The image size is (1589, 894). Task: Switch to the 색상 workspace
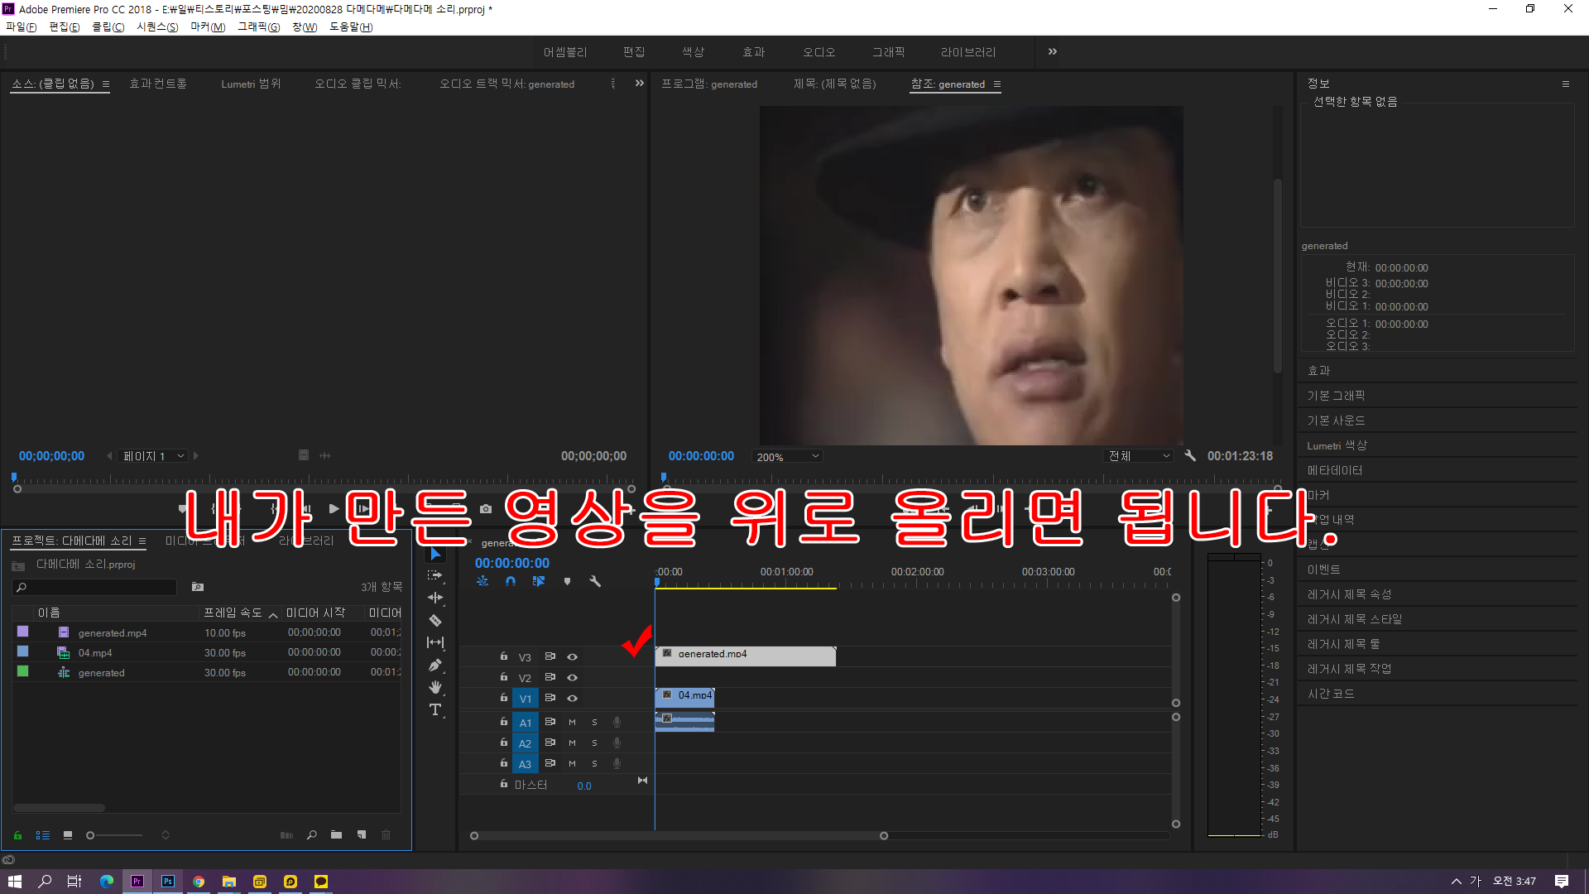[693, 51]
